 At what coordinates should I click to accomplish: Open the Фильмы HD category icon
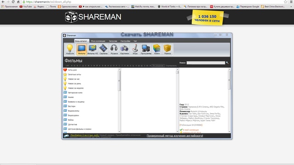[93, 49]
